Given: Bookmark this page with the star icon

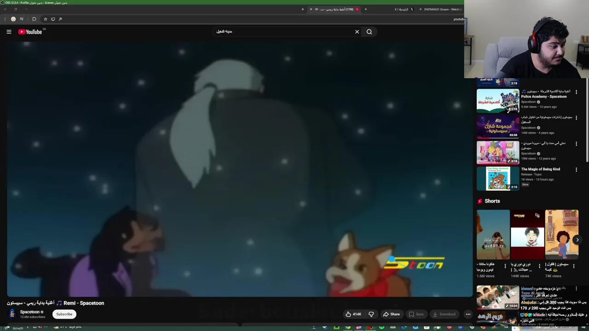Looking at the screenshot, I should 45,19.
